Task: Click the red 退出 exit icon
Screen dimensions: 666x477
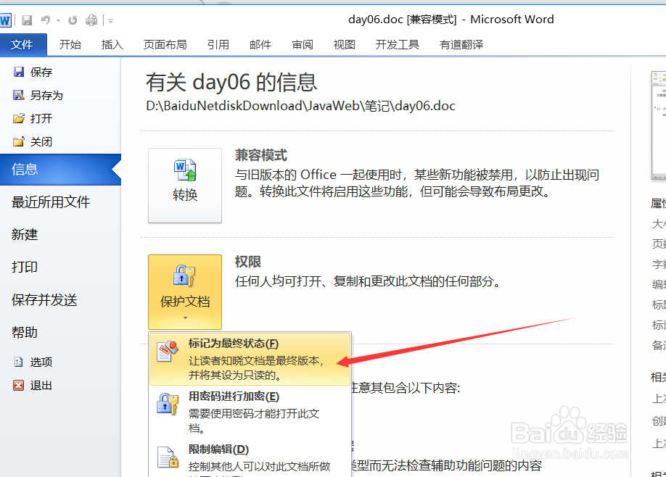Action: pos(19,385)
